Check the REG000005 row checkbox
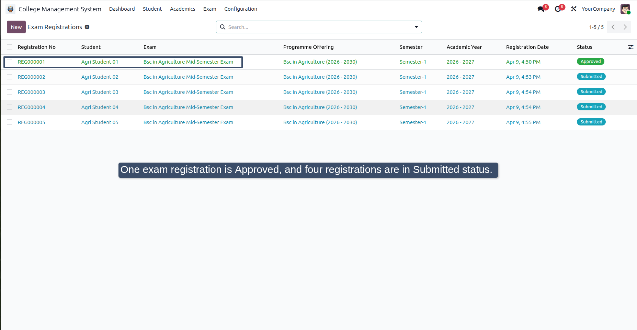The image size is (637, 330). 10,122
